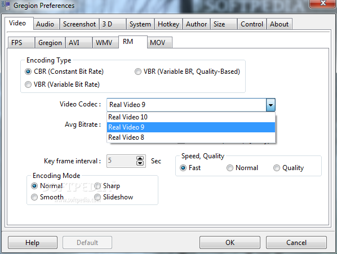This screenshot has height=254, width=337.
Task: Click the Help button
Action: tap(33, 243)
